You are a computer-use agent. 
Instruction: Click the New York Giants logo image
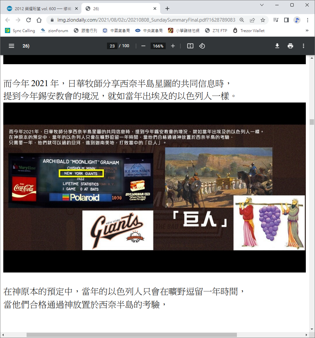click(118, 230)
